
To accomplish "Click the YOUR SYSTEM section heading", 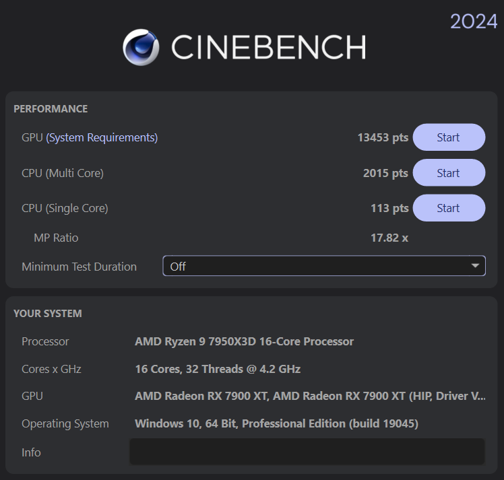I will pos(48,313).
